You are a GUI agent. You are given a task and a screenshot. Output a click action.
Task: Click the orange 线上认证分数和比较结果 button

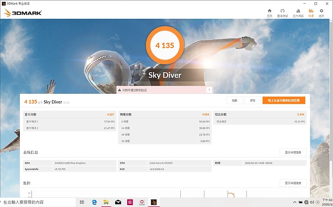pyautogui.click(x=284, y=101)
